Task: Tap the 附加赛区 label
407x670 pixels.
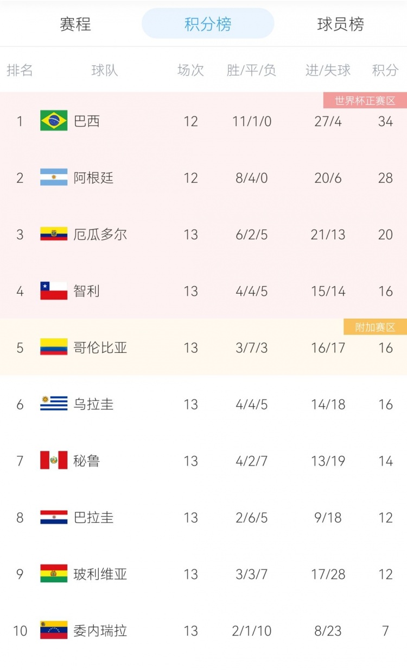Action: coord(375,327)
